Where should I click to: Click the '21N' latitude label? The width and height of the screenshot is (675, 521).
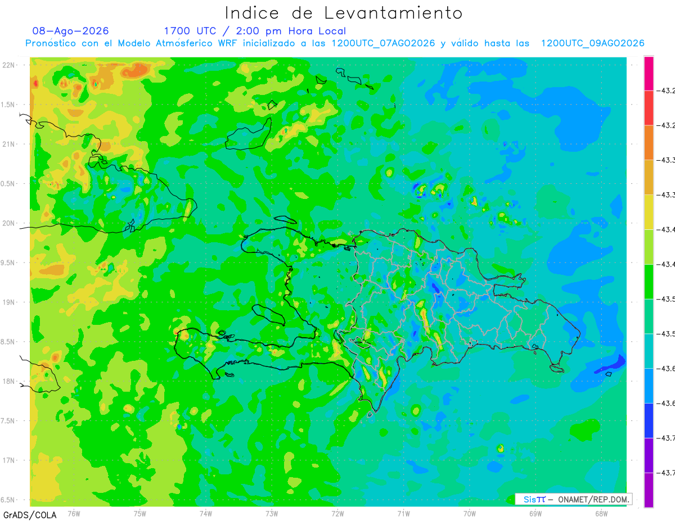coord(8,144)
